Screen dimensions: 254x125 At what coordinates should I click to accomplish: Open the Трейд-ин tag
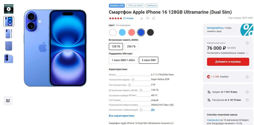pyautogui.click(x=152, y=6)
